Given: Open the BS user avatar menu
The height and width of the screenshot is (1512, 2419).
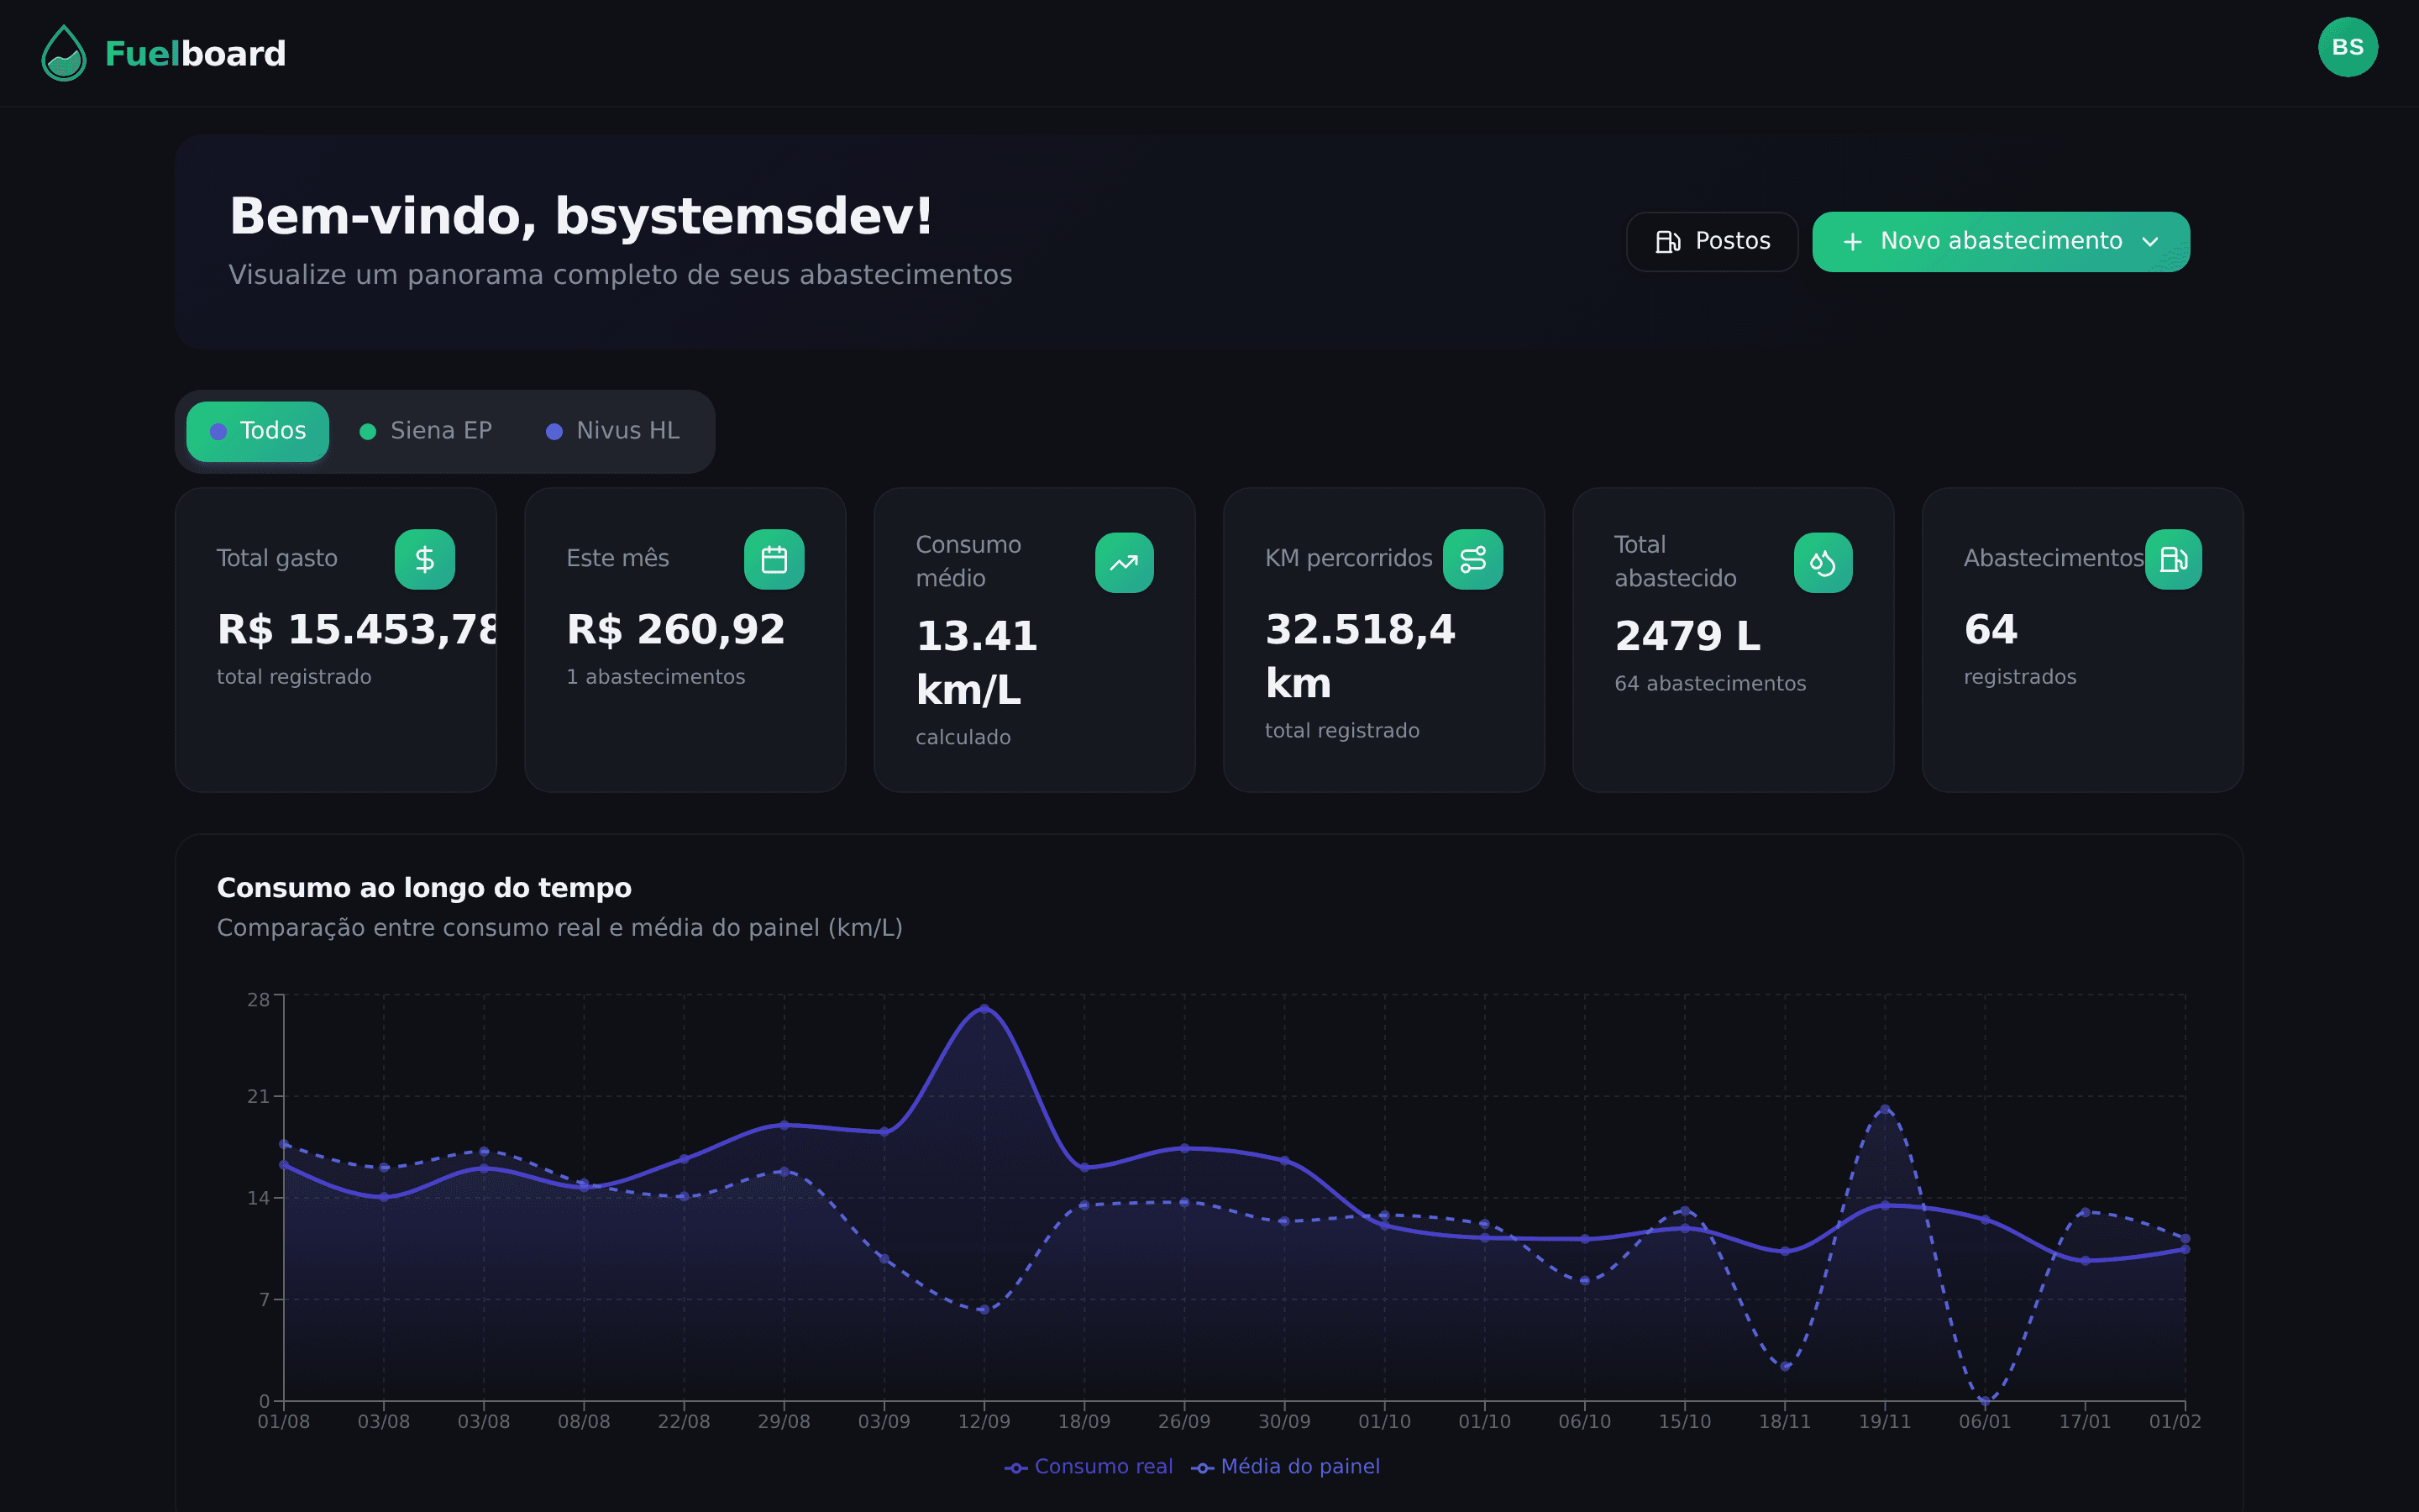Looking at the screenshot, I should point(2348,46).
